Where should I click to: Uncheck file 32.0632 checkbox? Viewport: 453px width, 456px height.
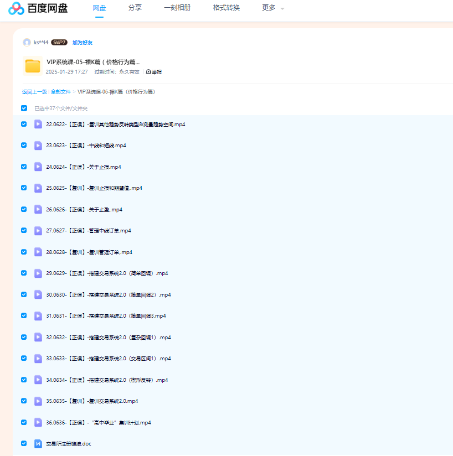[x=24, y=337]
